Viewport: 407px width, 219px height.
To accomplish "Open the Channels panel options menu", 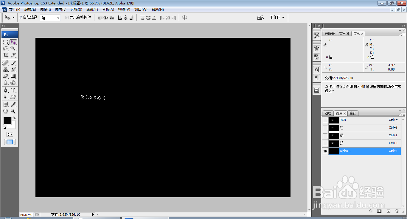I will (403, 115).
